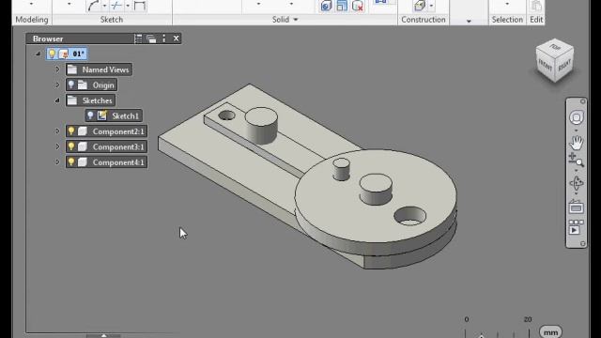Click the Browser bottom scroll handle
The width and height of the screenshot is (601, 338).
(103, 336)
